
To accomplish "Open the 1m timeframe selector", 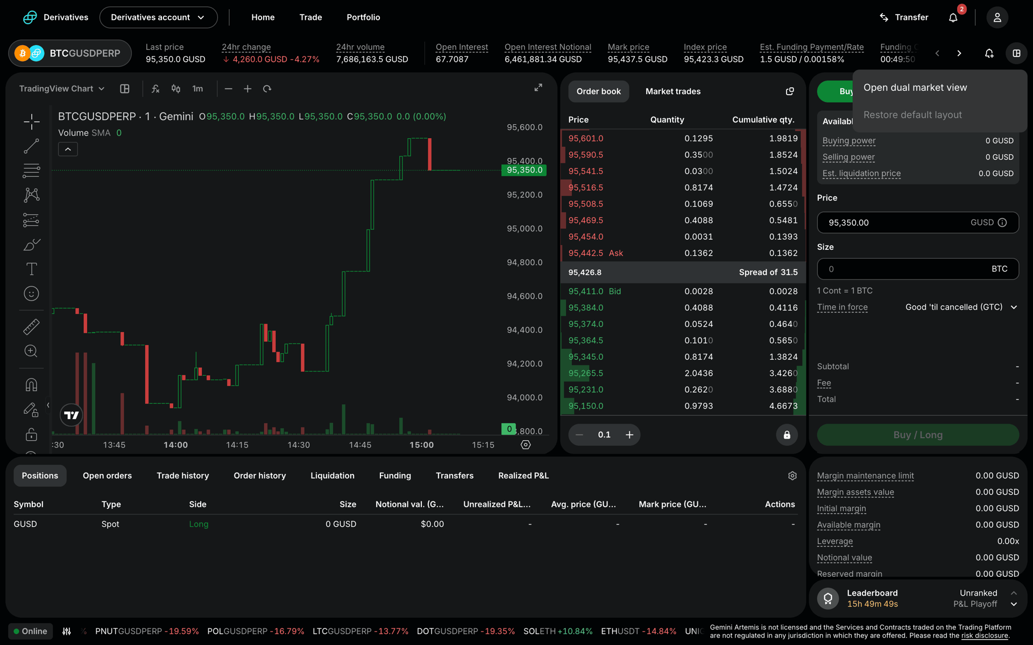I will pyautogui.click(x=197, y=89).
